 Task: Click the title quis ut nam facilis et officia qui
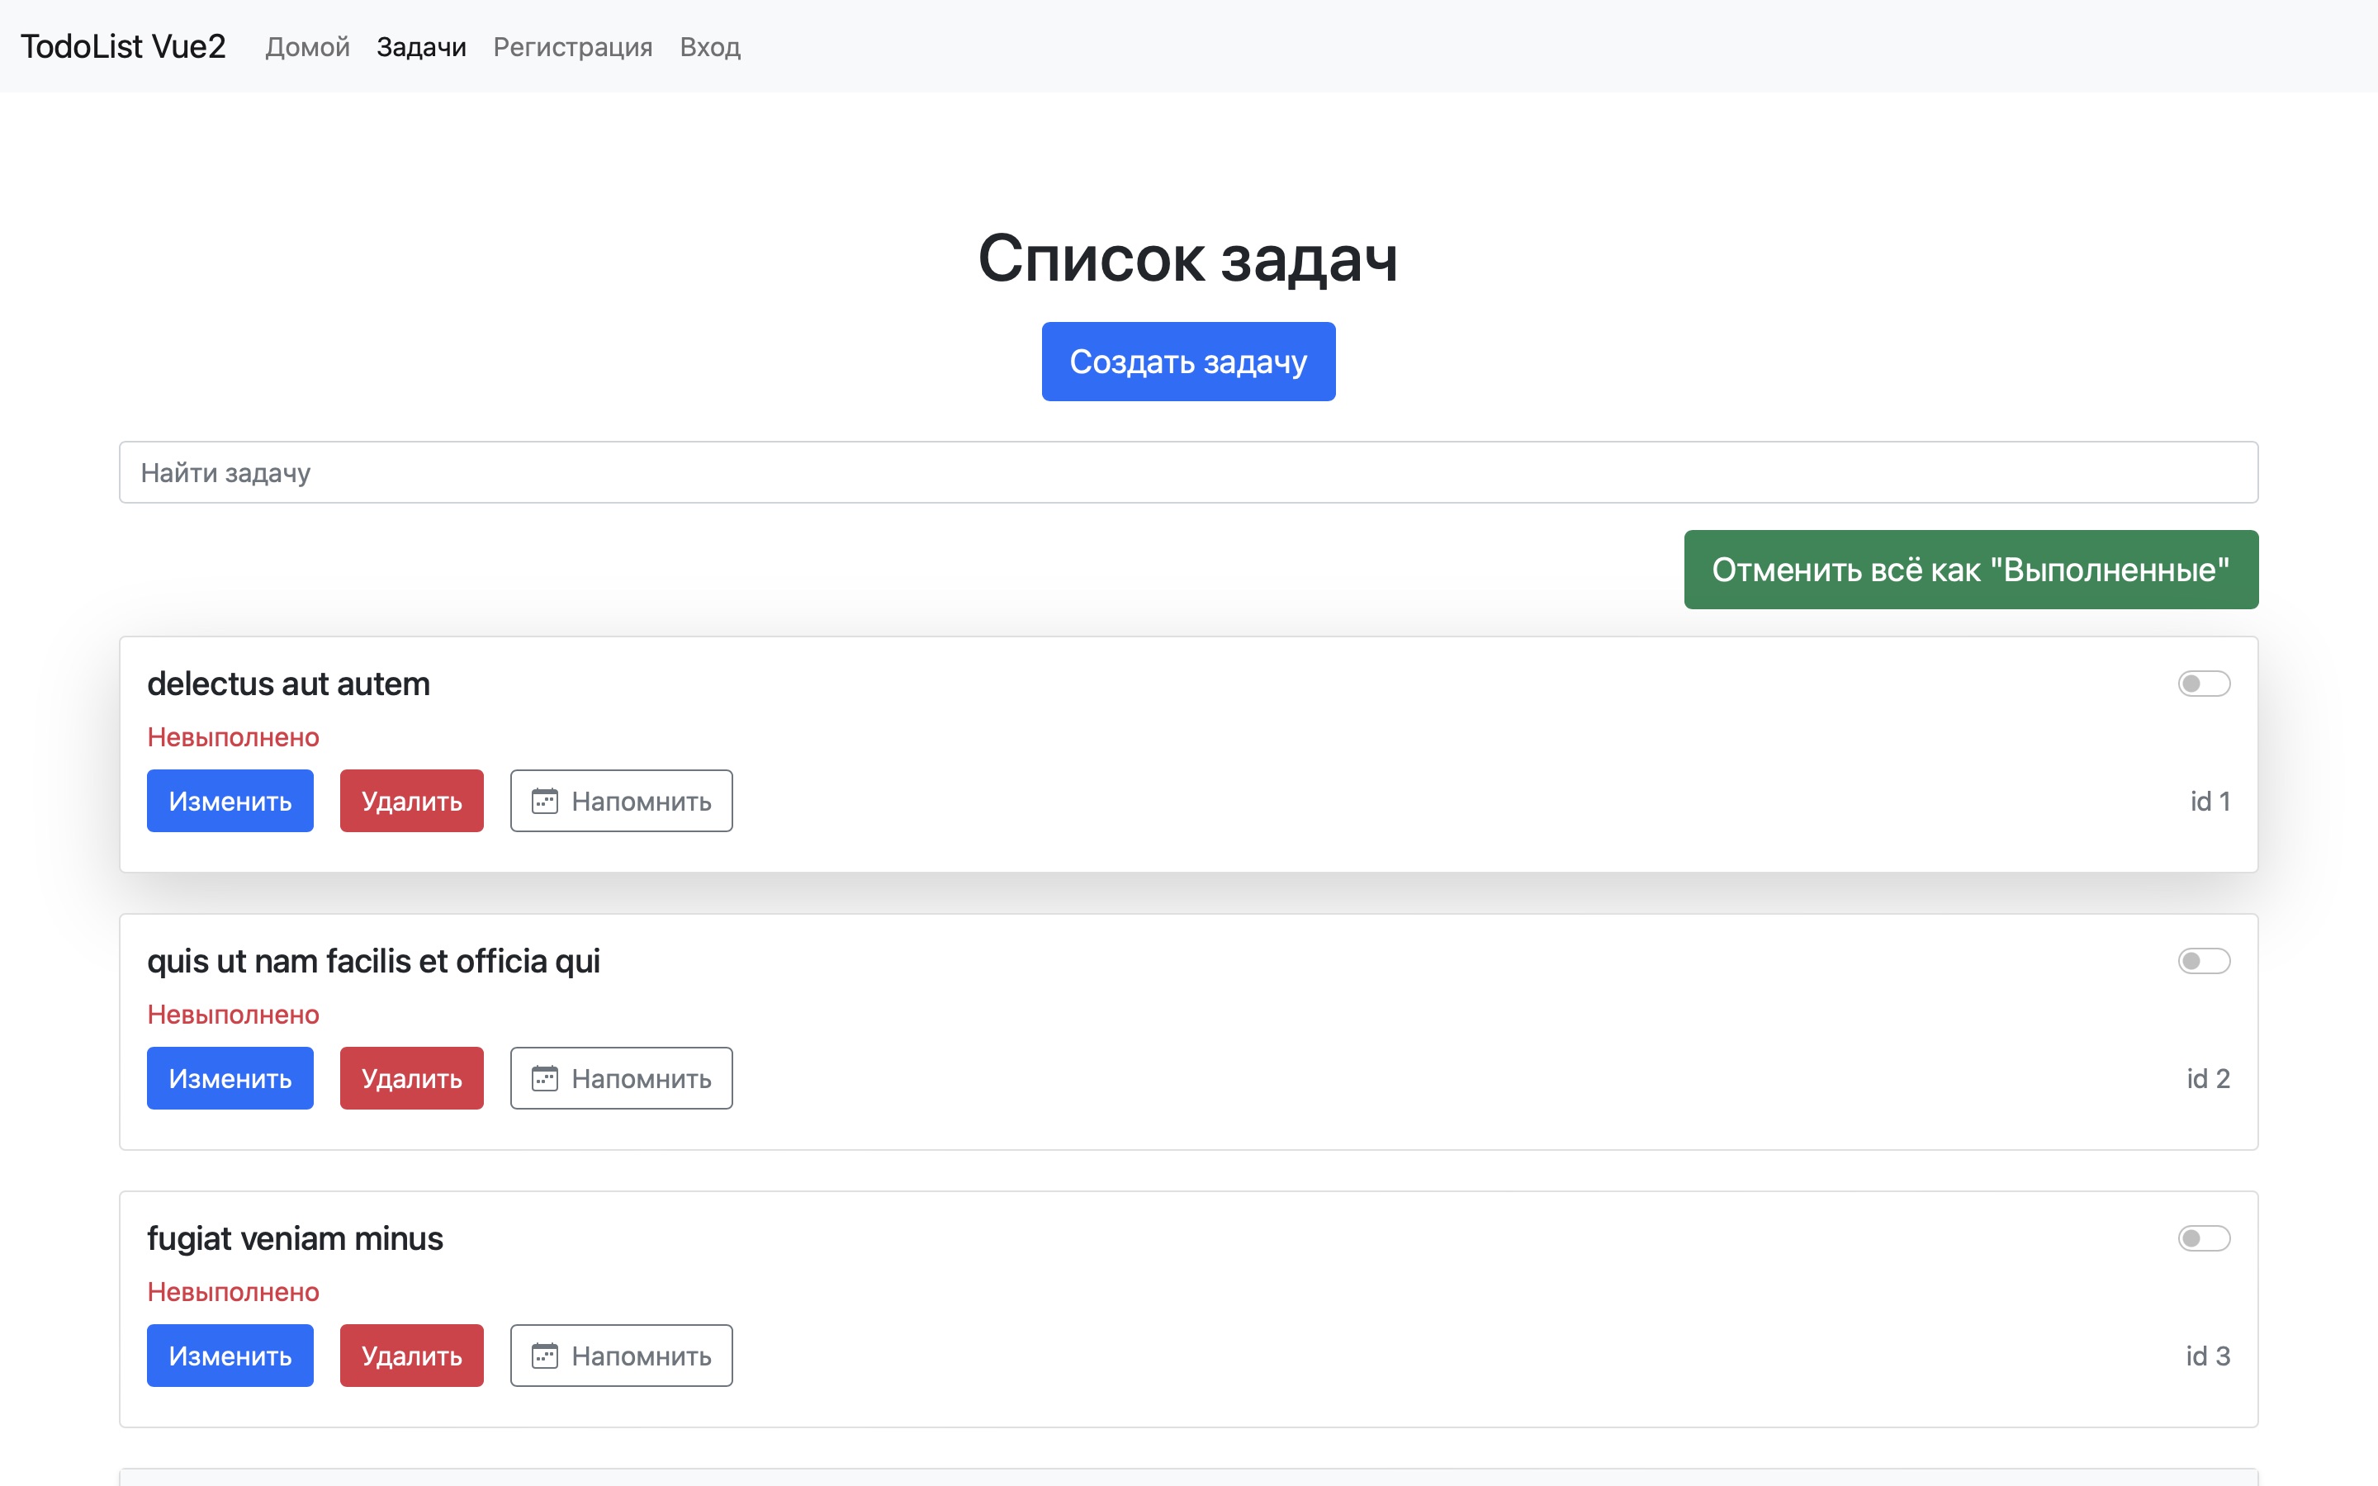373,960
